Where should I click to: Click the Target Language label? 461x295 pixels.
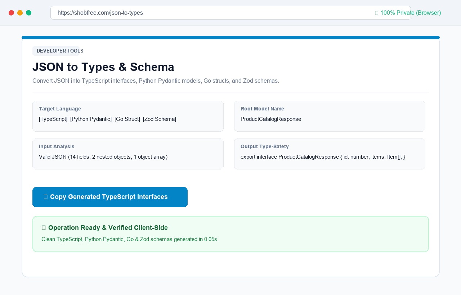click(x=60, y=109)
